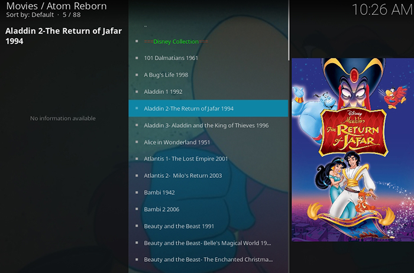Select A Bug's Life 1998
The image size is (414, 273).
pos(208,75)
